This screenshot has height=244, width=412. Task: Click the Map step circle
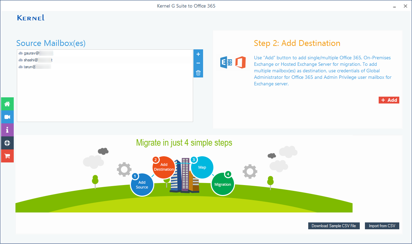coord(202,167)
